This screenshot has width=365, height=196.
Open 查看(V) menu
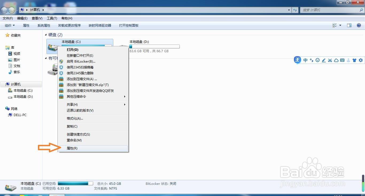point(37,18)
